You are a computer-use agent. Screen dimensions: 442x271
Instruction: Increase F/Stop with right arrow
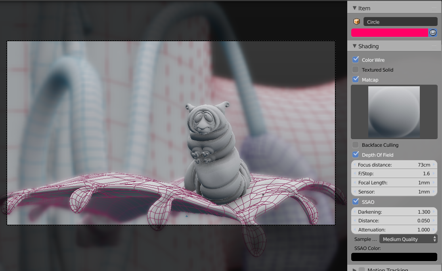434,174
